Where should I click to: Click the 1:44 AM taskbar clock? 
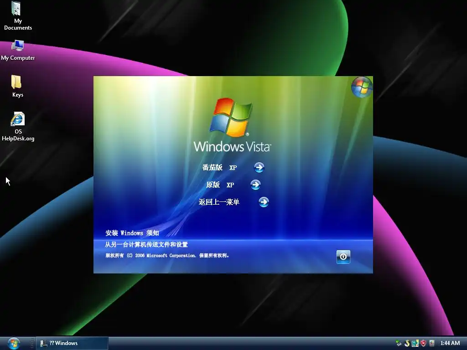(x=450, y=343)
